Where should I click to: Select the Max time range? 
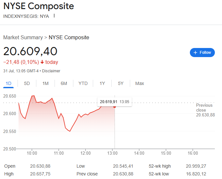[140, 83]
